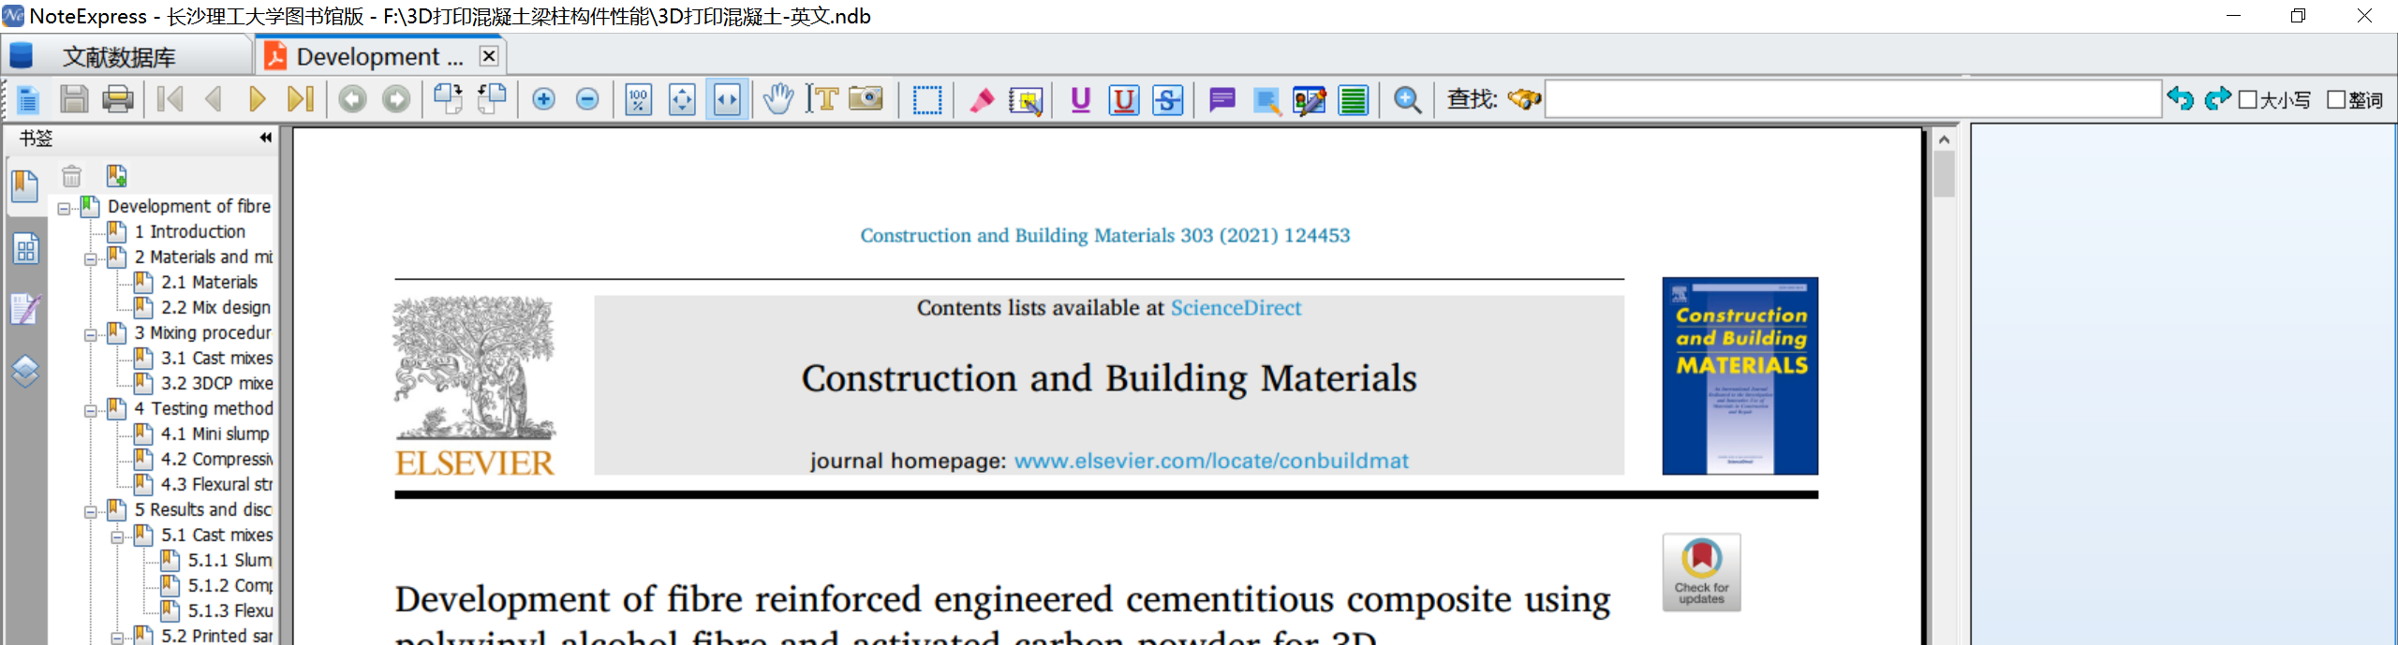Open bookmark '4.1 Mini slump'
The height and width of the screenshot is (645, 2398).
point(215,433)
